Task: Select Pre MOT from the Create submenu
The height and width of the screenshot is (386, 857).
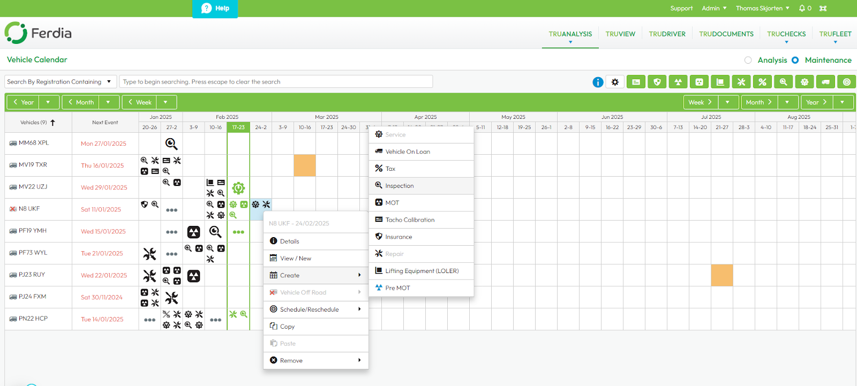Action: click(x=422, y=288)
